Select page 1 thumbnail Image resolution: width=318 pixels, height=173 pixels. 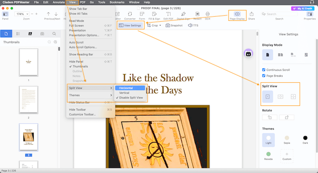pos(29,63)
